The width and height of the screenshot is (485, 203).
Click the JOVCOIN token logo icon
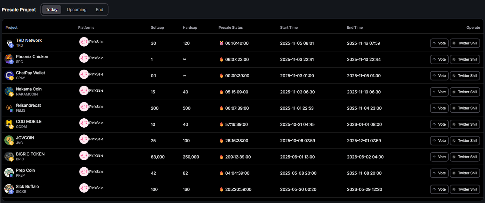pyautogui.click(x=9, y=140)
